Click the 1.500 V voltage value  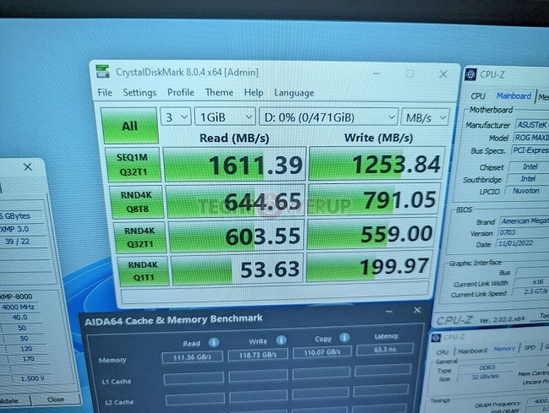[33, 378]
